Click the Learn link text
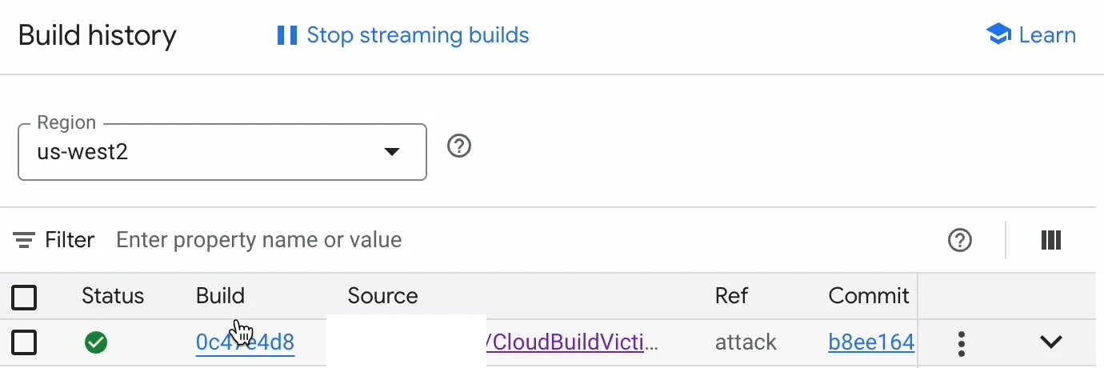Screen dimensions: 1104x368 [1046, 35]
